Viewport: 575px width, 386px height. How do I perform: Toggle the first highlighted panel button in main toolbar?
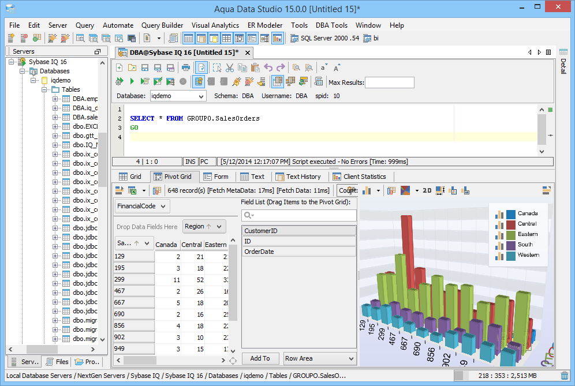(x=188, y=38)
